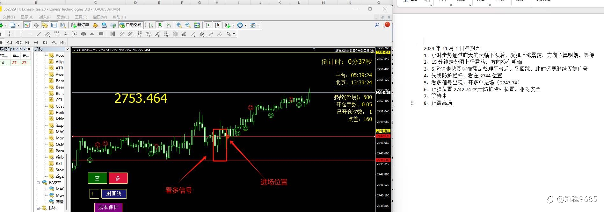Select the crosshair cursor tool
604x212 pixels.
click(x=10, y=34)
